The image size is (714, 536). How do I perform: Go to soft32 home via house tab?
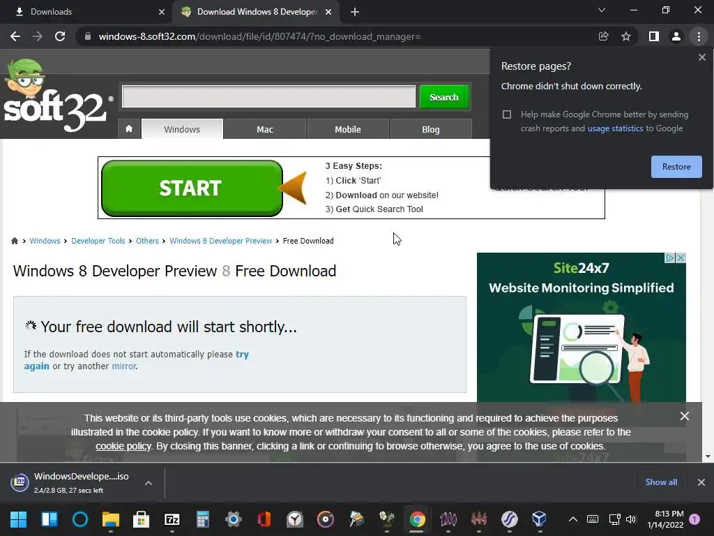tap(129, 129)
